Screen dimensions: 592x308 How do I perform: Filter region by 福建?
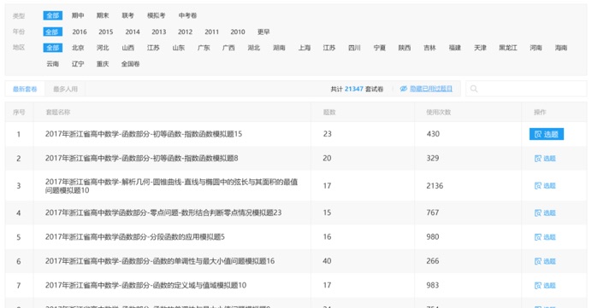click(x=455, y=48)
